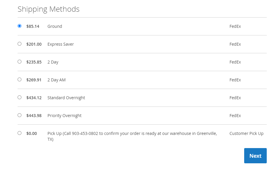
Task: Click the Customer Pick Up carrier label
Action: point(247,133)
